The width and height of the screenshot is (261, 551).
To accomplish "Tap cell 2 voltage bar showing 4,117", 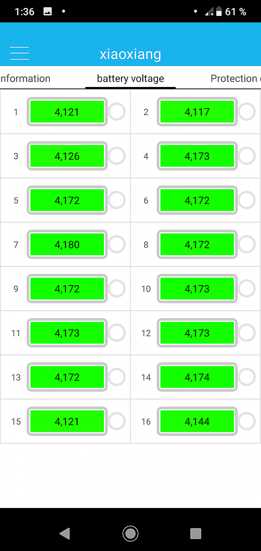I will (197, 112).
